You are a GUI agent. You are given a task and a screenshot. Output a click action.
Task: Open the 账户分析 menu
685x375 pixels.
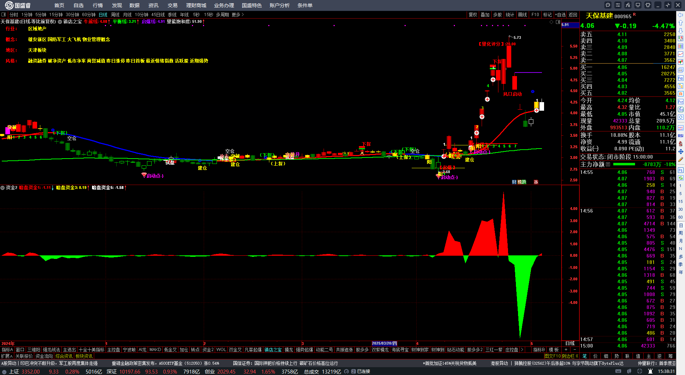point(280,5)
